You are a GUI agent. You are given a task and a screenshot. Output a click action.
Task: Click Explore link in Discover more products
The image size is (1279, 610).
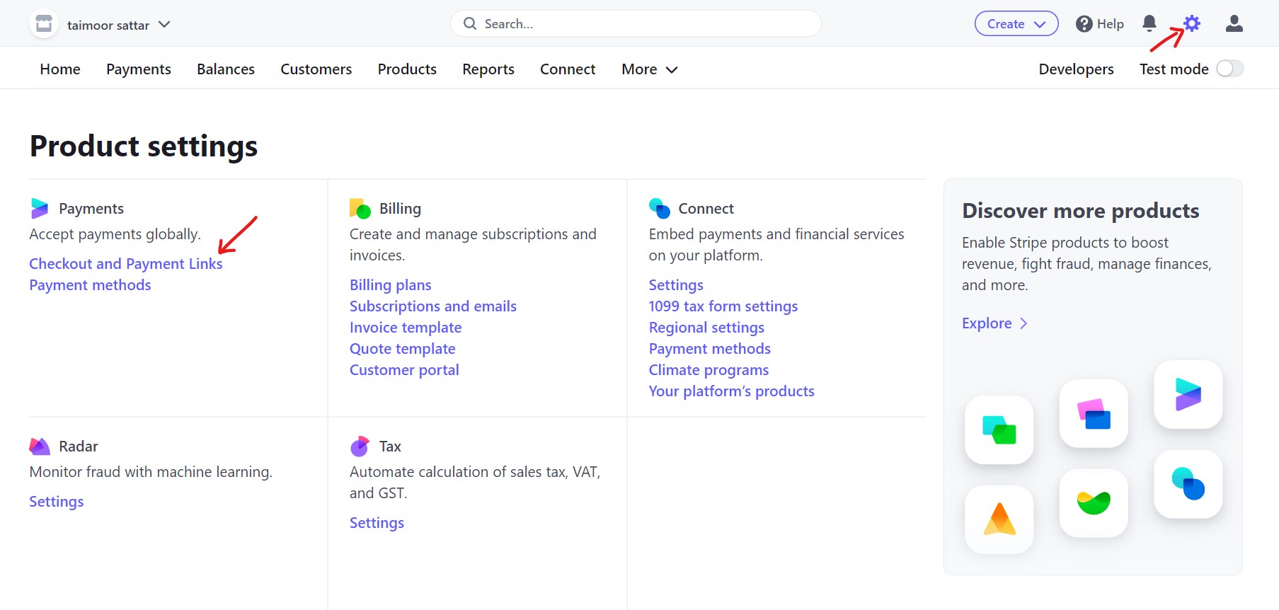pyautogui.click(x=994, y=323)
